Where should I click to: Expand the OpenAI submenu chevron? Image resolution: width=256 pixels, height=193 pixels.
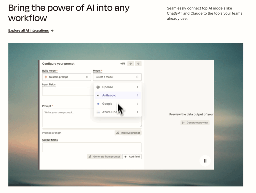pos(137,87)
